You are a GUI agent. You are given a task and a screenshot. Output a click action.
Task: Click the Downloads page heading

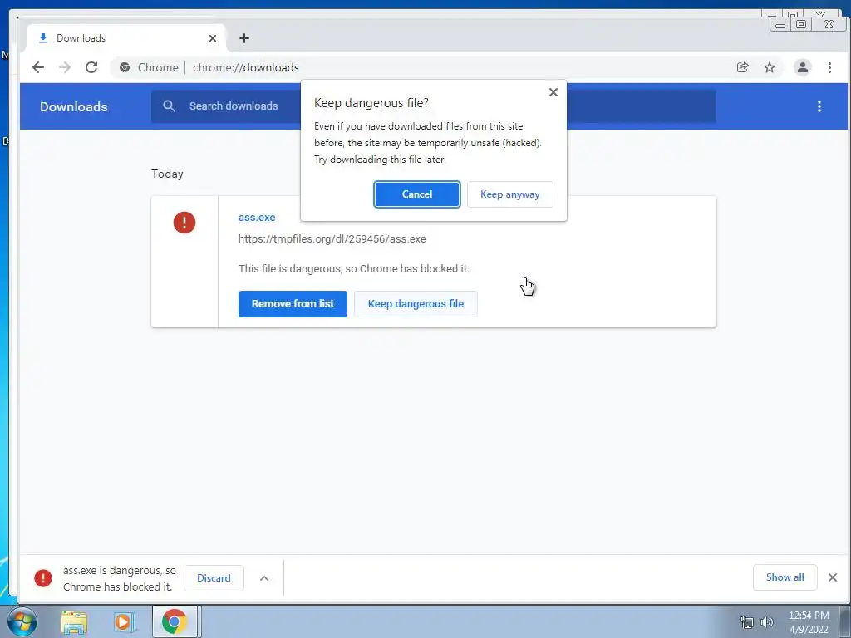pyautogui.click(x=74, y=106)
